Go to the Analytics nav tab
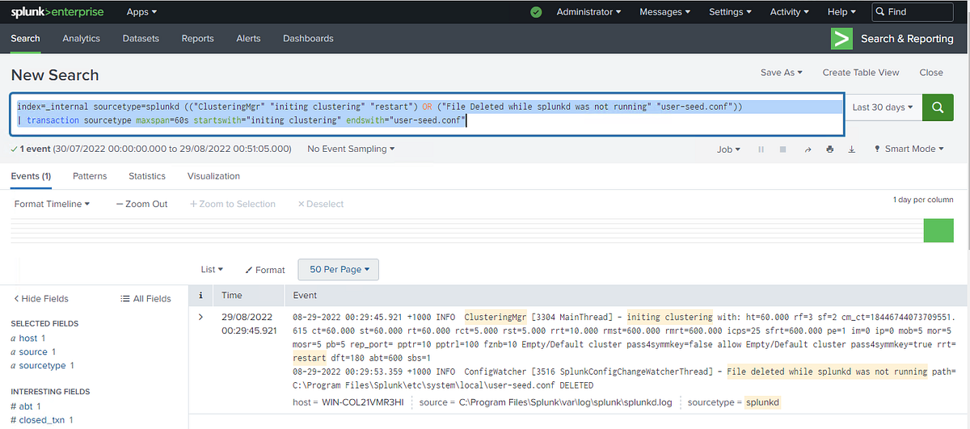 82,39
